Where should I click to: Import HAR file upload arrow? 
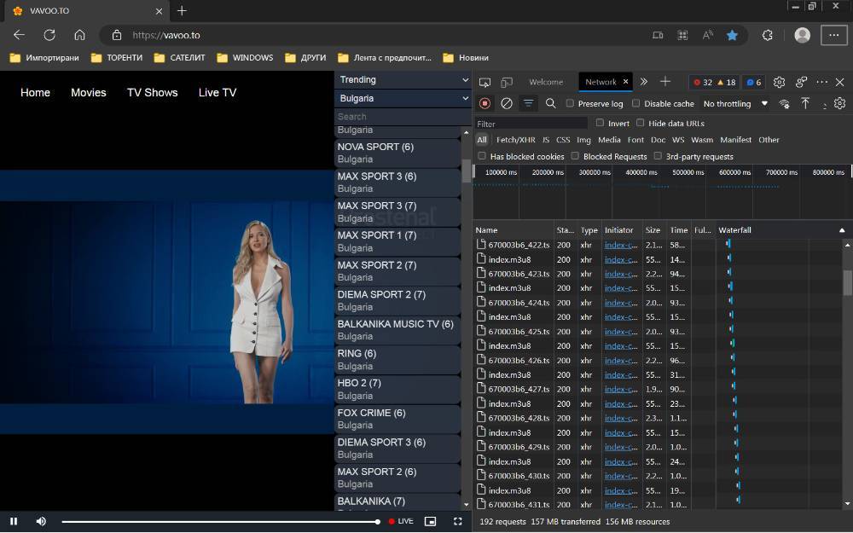pos(805,103)
